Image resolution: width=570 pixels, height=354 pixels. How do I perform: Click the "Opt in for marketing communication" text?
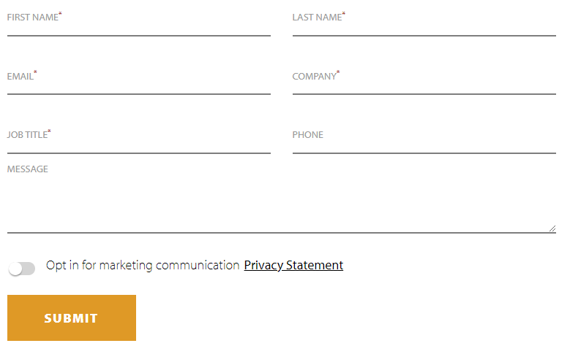tap(143, 266)
